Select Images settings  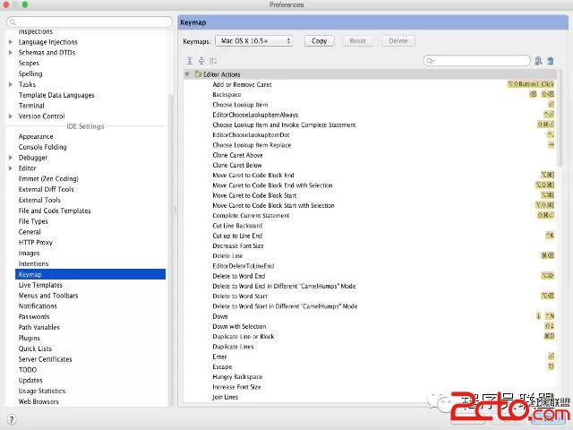coord(29,253)
